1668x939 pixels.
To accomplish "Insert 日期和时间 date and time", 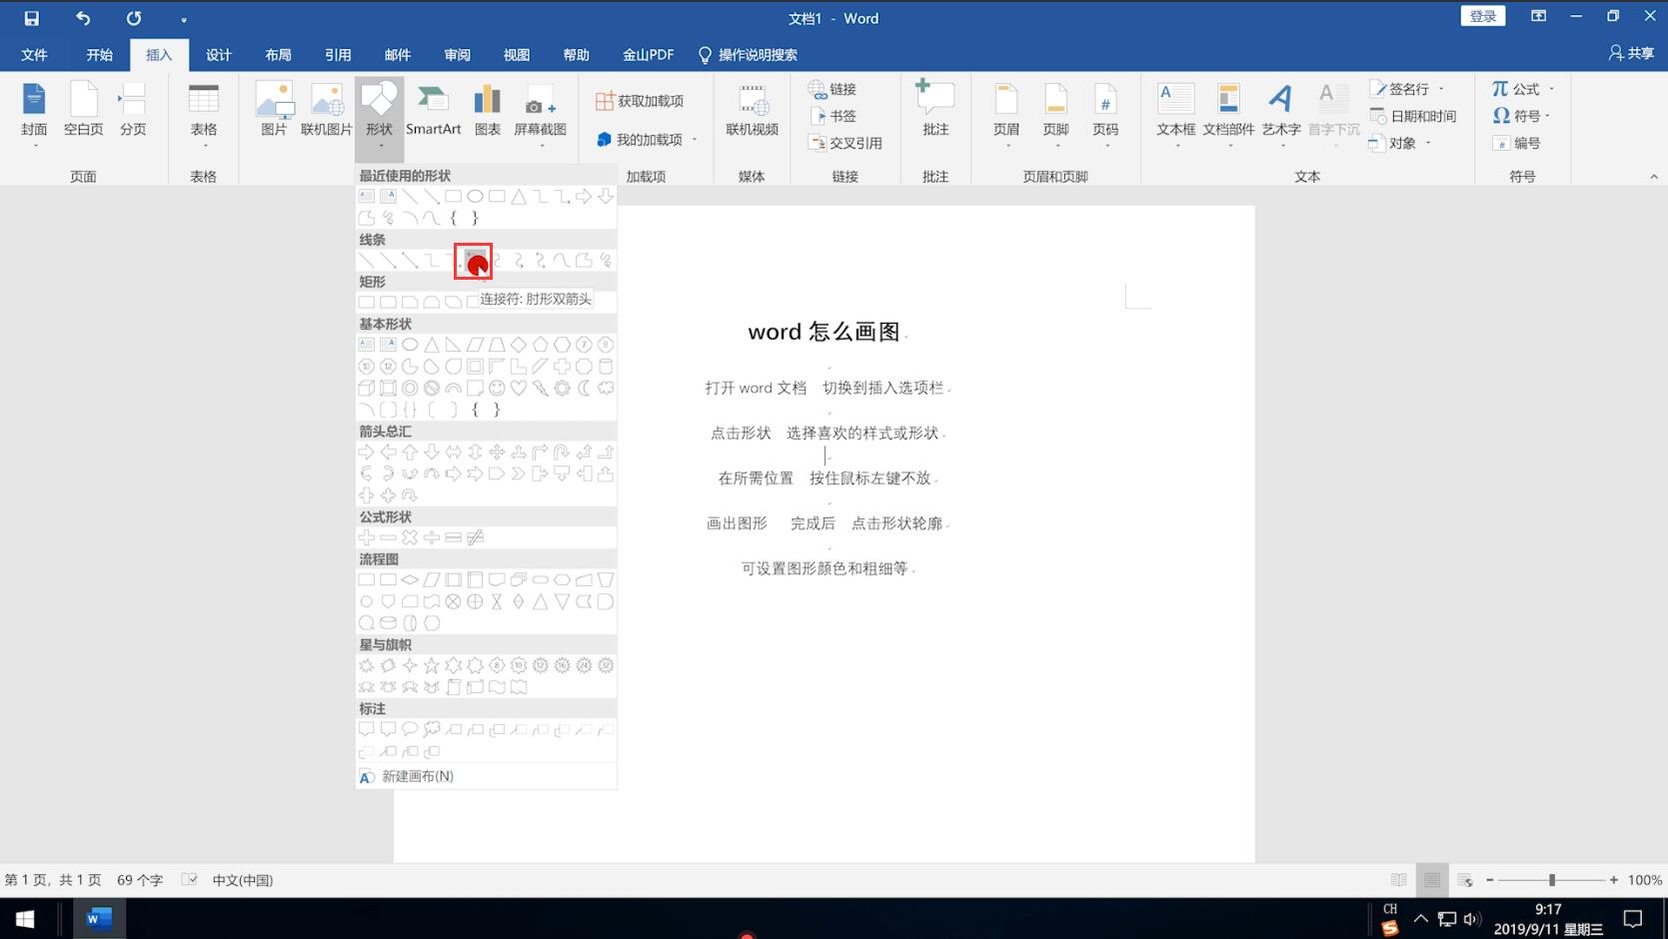I will 1413,116.
